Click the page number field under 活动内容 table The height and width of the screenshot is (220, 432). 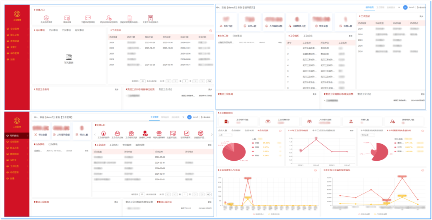pos(184,194)
